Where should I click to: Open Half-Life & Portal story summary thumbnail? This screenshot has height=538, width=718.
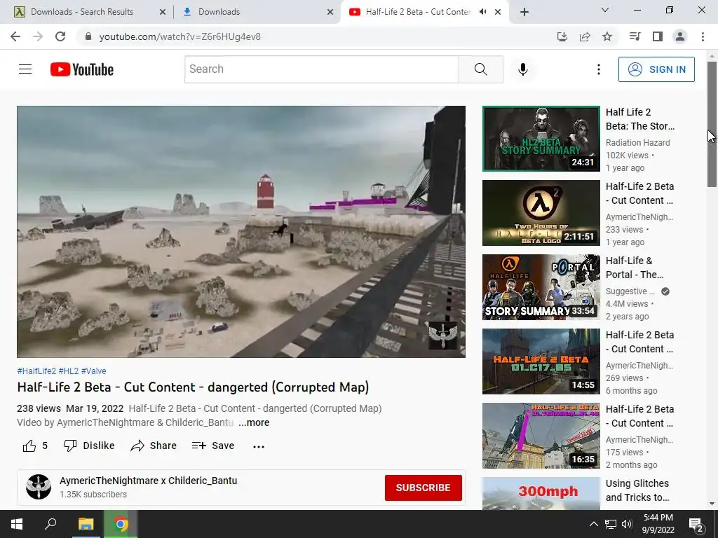click(x=541, y=287)
